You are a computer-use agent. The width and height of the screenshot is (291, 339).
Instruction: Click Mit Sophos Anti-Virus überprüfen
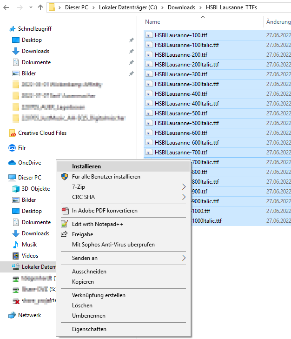coord(113,245)
